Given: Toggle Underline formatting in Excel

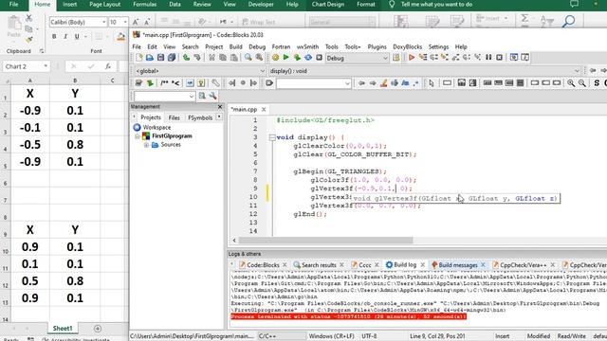Looking at the screenshot, I should click(x=77, y=36).
